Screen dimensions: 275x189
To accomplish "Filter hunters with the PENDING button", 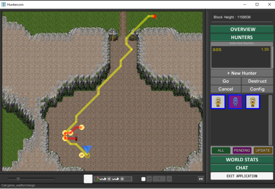I will point(242,150).
